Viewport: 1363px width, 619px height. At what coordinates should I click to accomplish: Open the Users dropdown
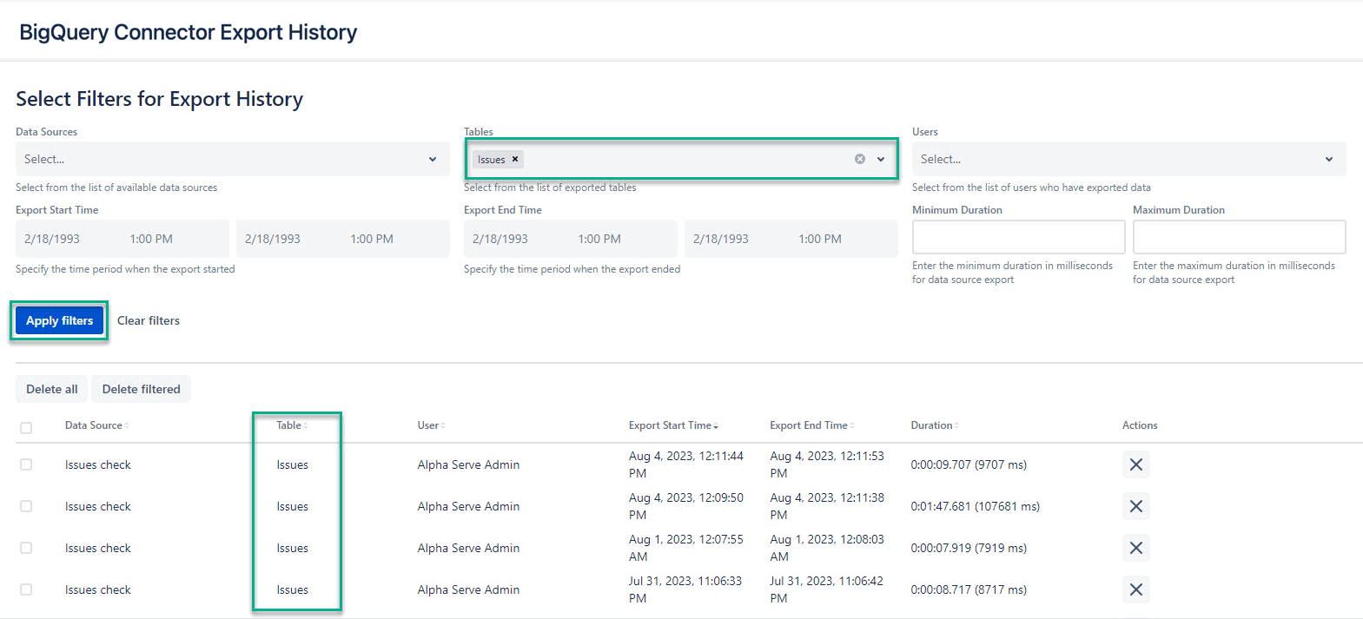tap(1128, 159)
